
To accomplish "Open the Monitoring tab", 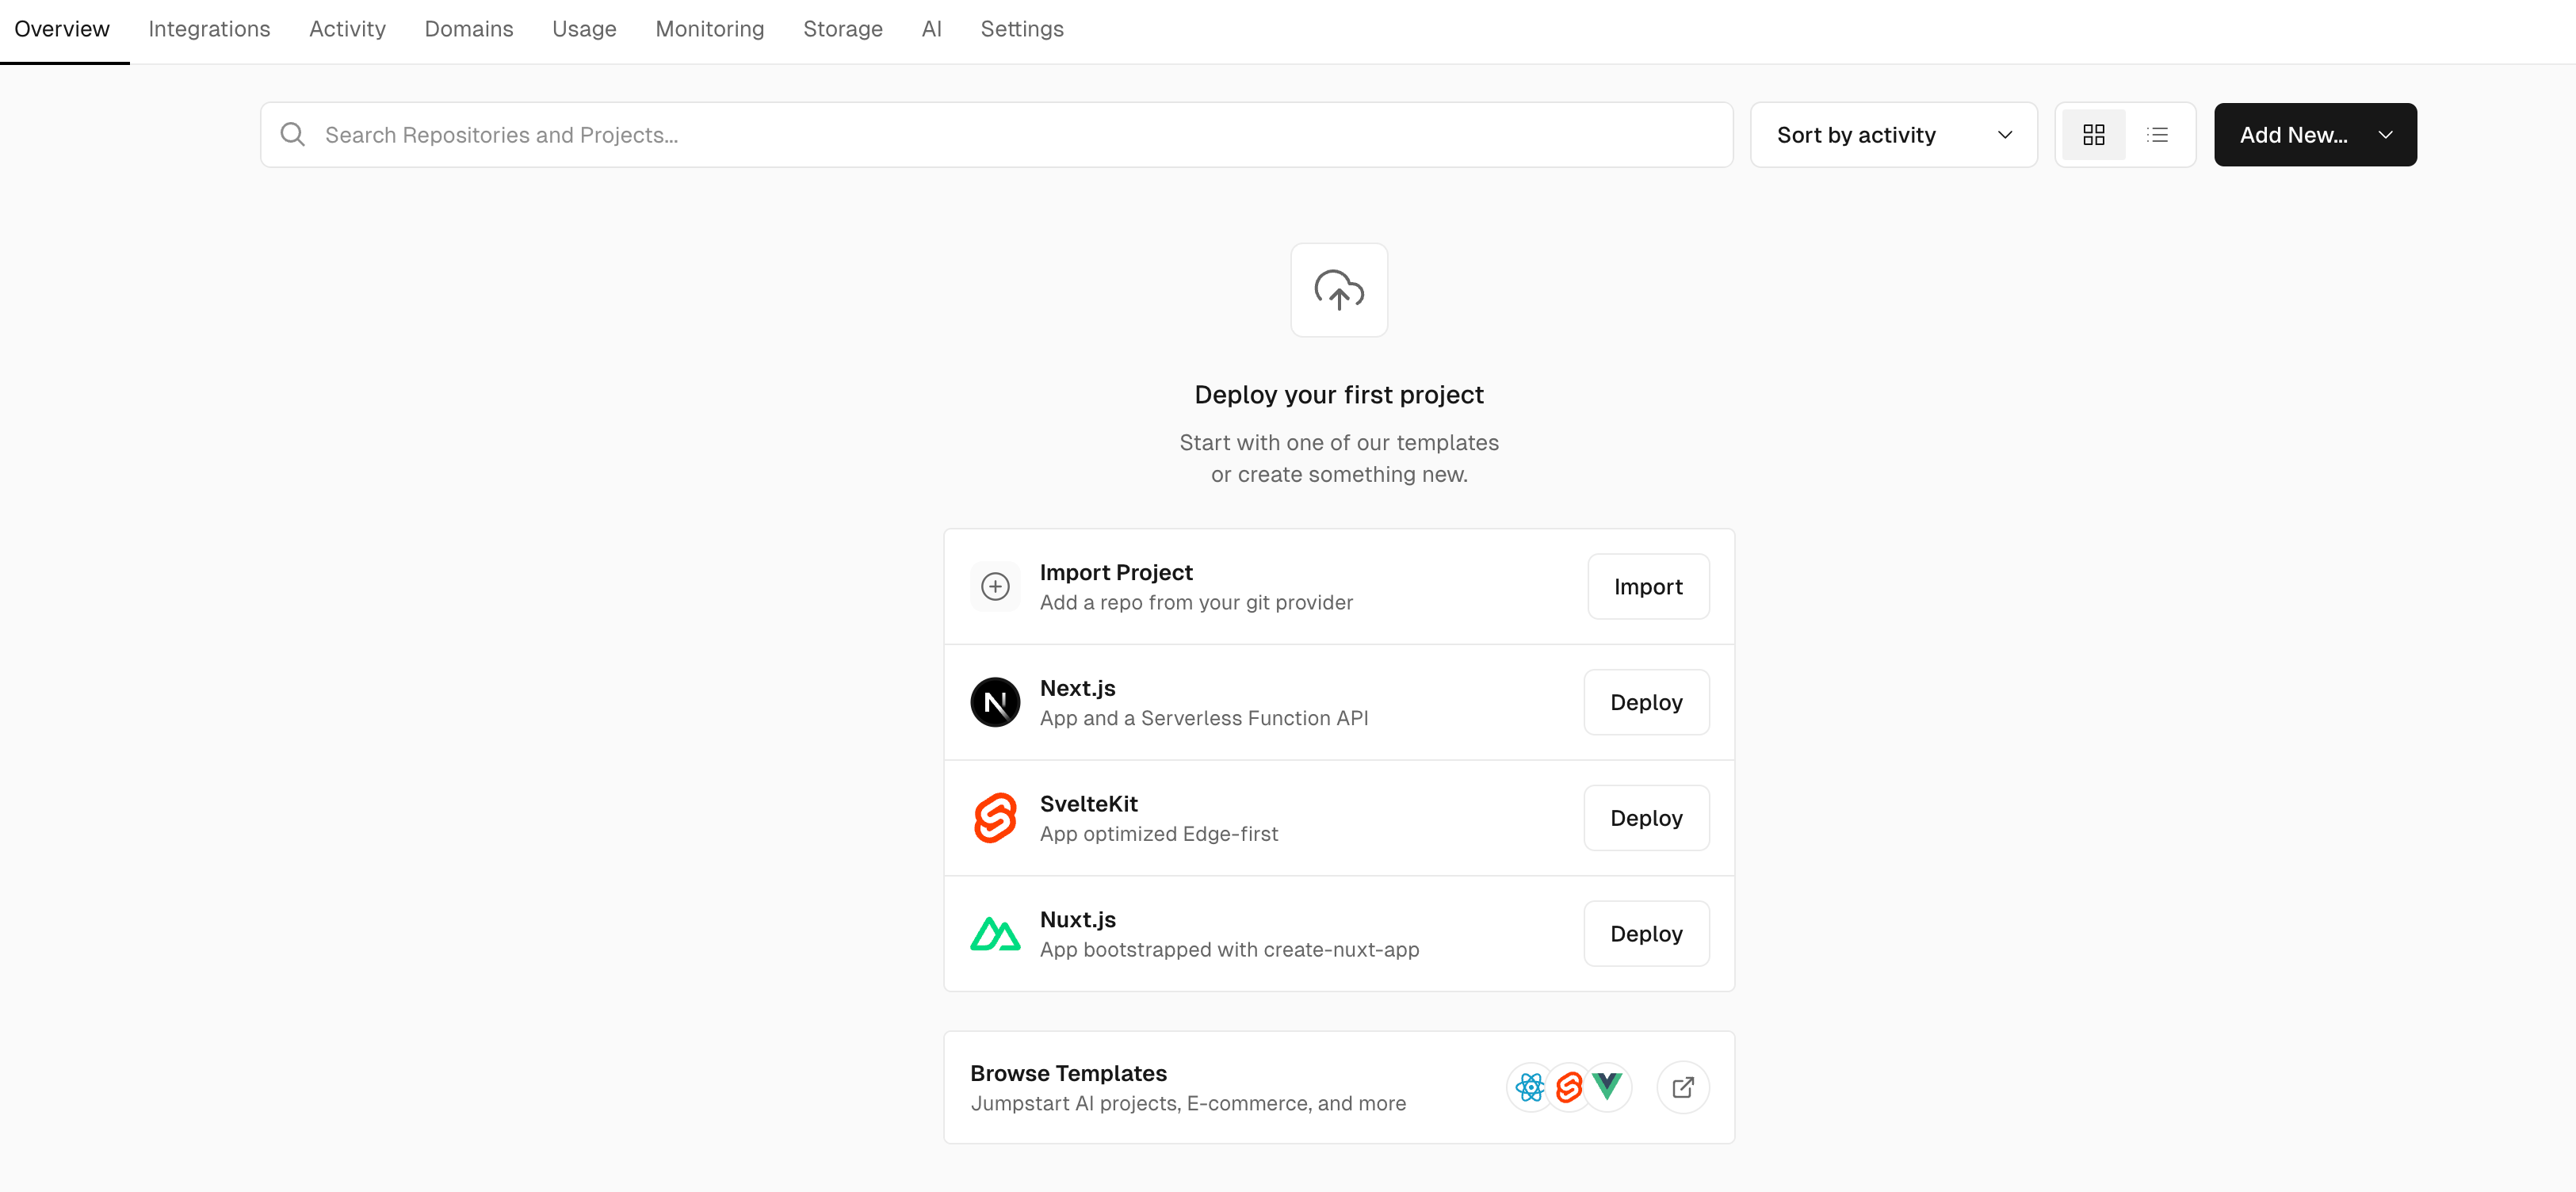I will click(709, 29).
